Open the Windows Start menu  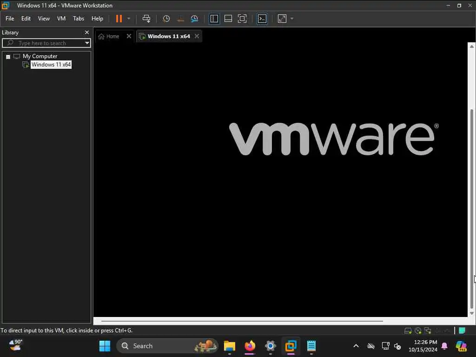[105, 346]
